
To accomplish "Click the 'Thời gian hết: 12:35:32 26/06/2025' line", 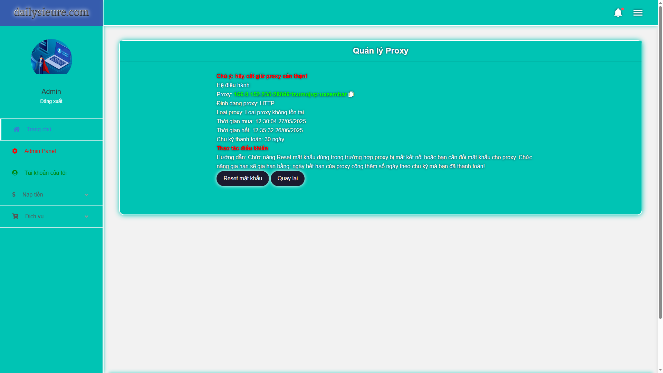I will (x=260, y=130).
